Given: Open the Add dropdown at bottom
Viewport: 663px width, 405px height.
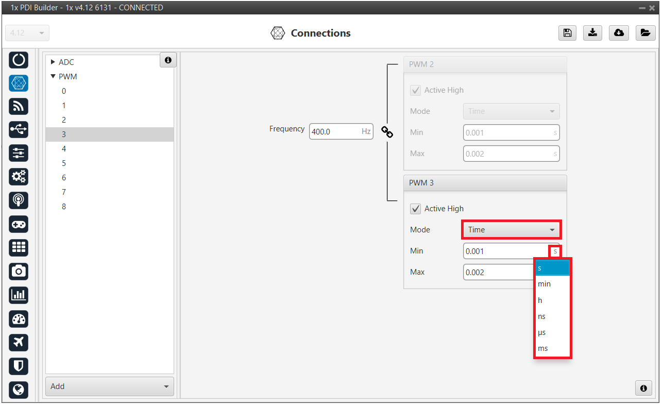Looking at the screenshot, I should 109,386.
